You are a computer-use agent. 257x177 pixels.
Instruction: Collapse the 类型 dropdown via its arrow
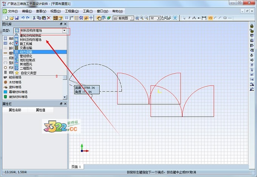65,30
